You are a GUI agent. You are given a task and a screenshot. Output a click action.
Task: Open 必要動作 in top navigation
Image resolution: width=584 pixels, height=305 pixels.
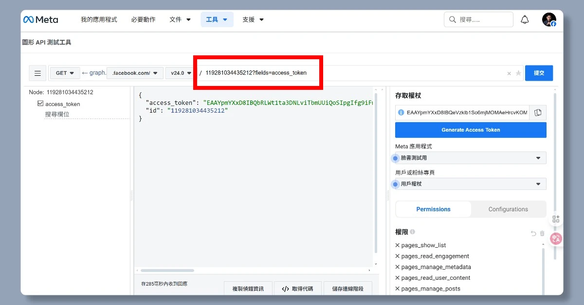143,19
